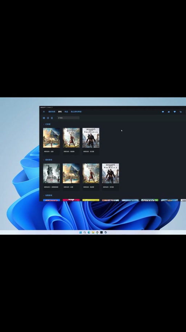Open the shopping cart icon

[181, 112]
